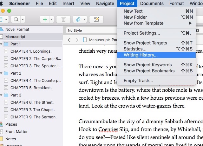Viewport: 203px width, 146px height.
Task: Select CHAPTER 2. The Carpet-B... in binder
Action: [36, 59]
